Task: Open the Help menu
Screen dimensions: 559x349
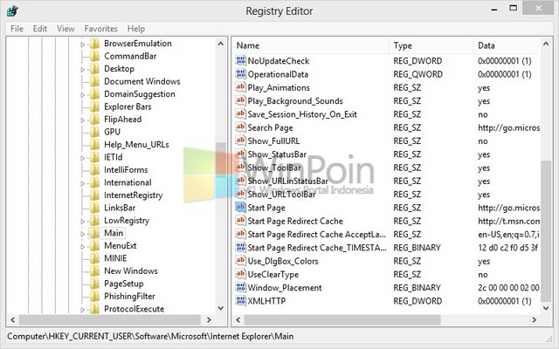Action: (x=136, y=29)
